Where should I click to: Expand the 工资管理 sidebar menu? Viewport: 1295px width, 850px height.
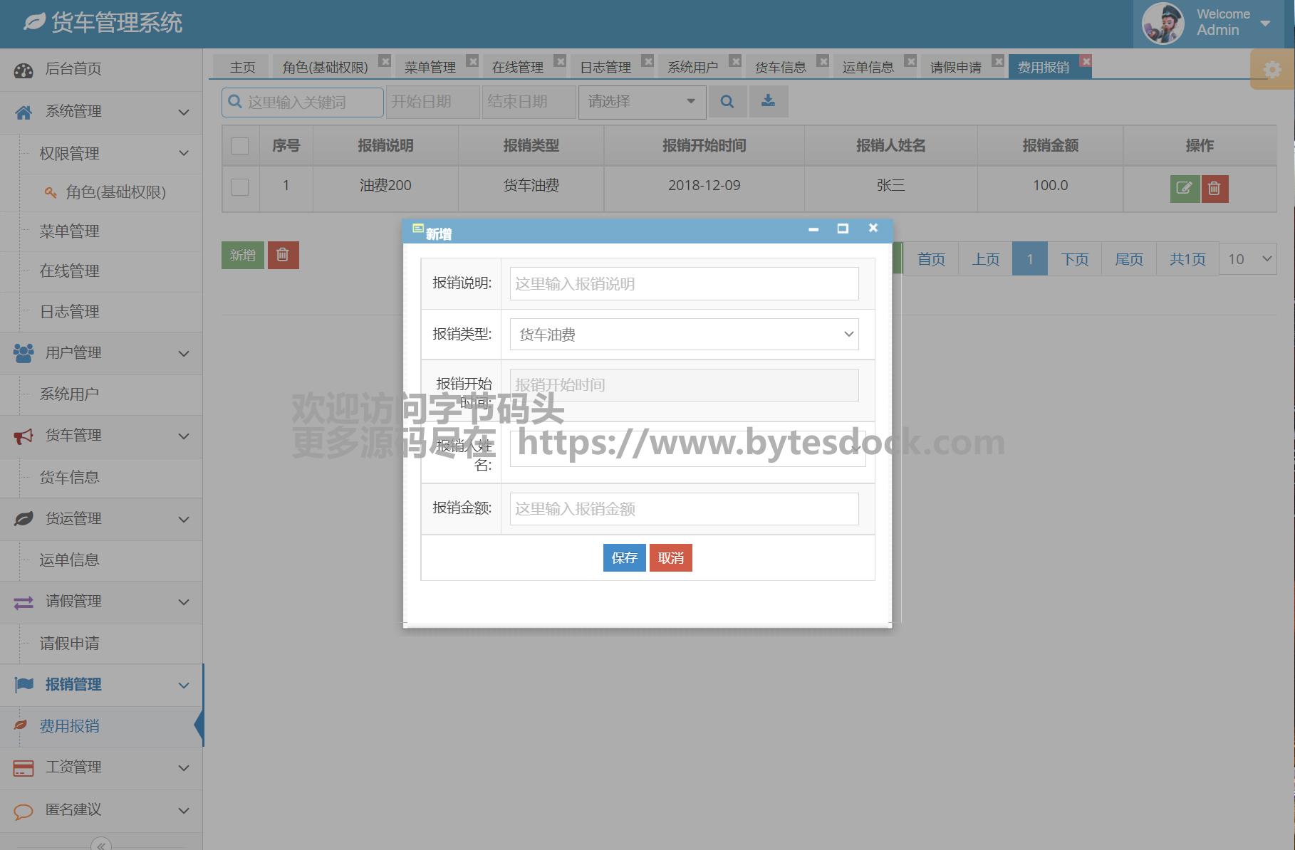pyautogui.click(x=101, y=767)
